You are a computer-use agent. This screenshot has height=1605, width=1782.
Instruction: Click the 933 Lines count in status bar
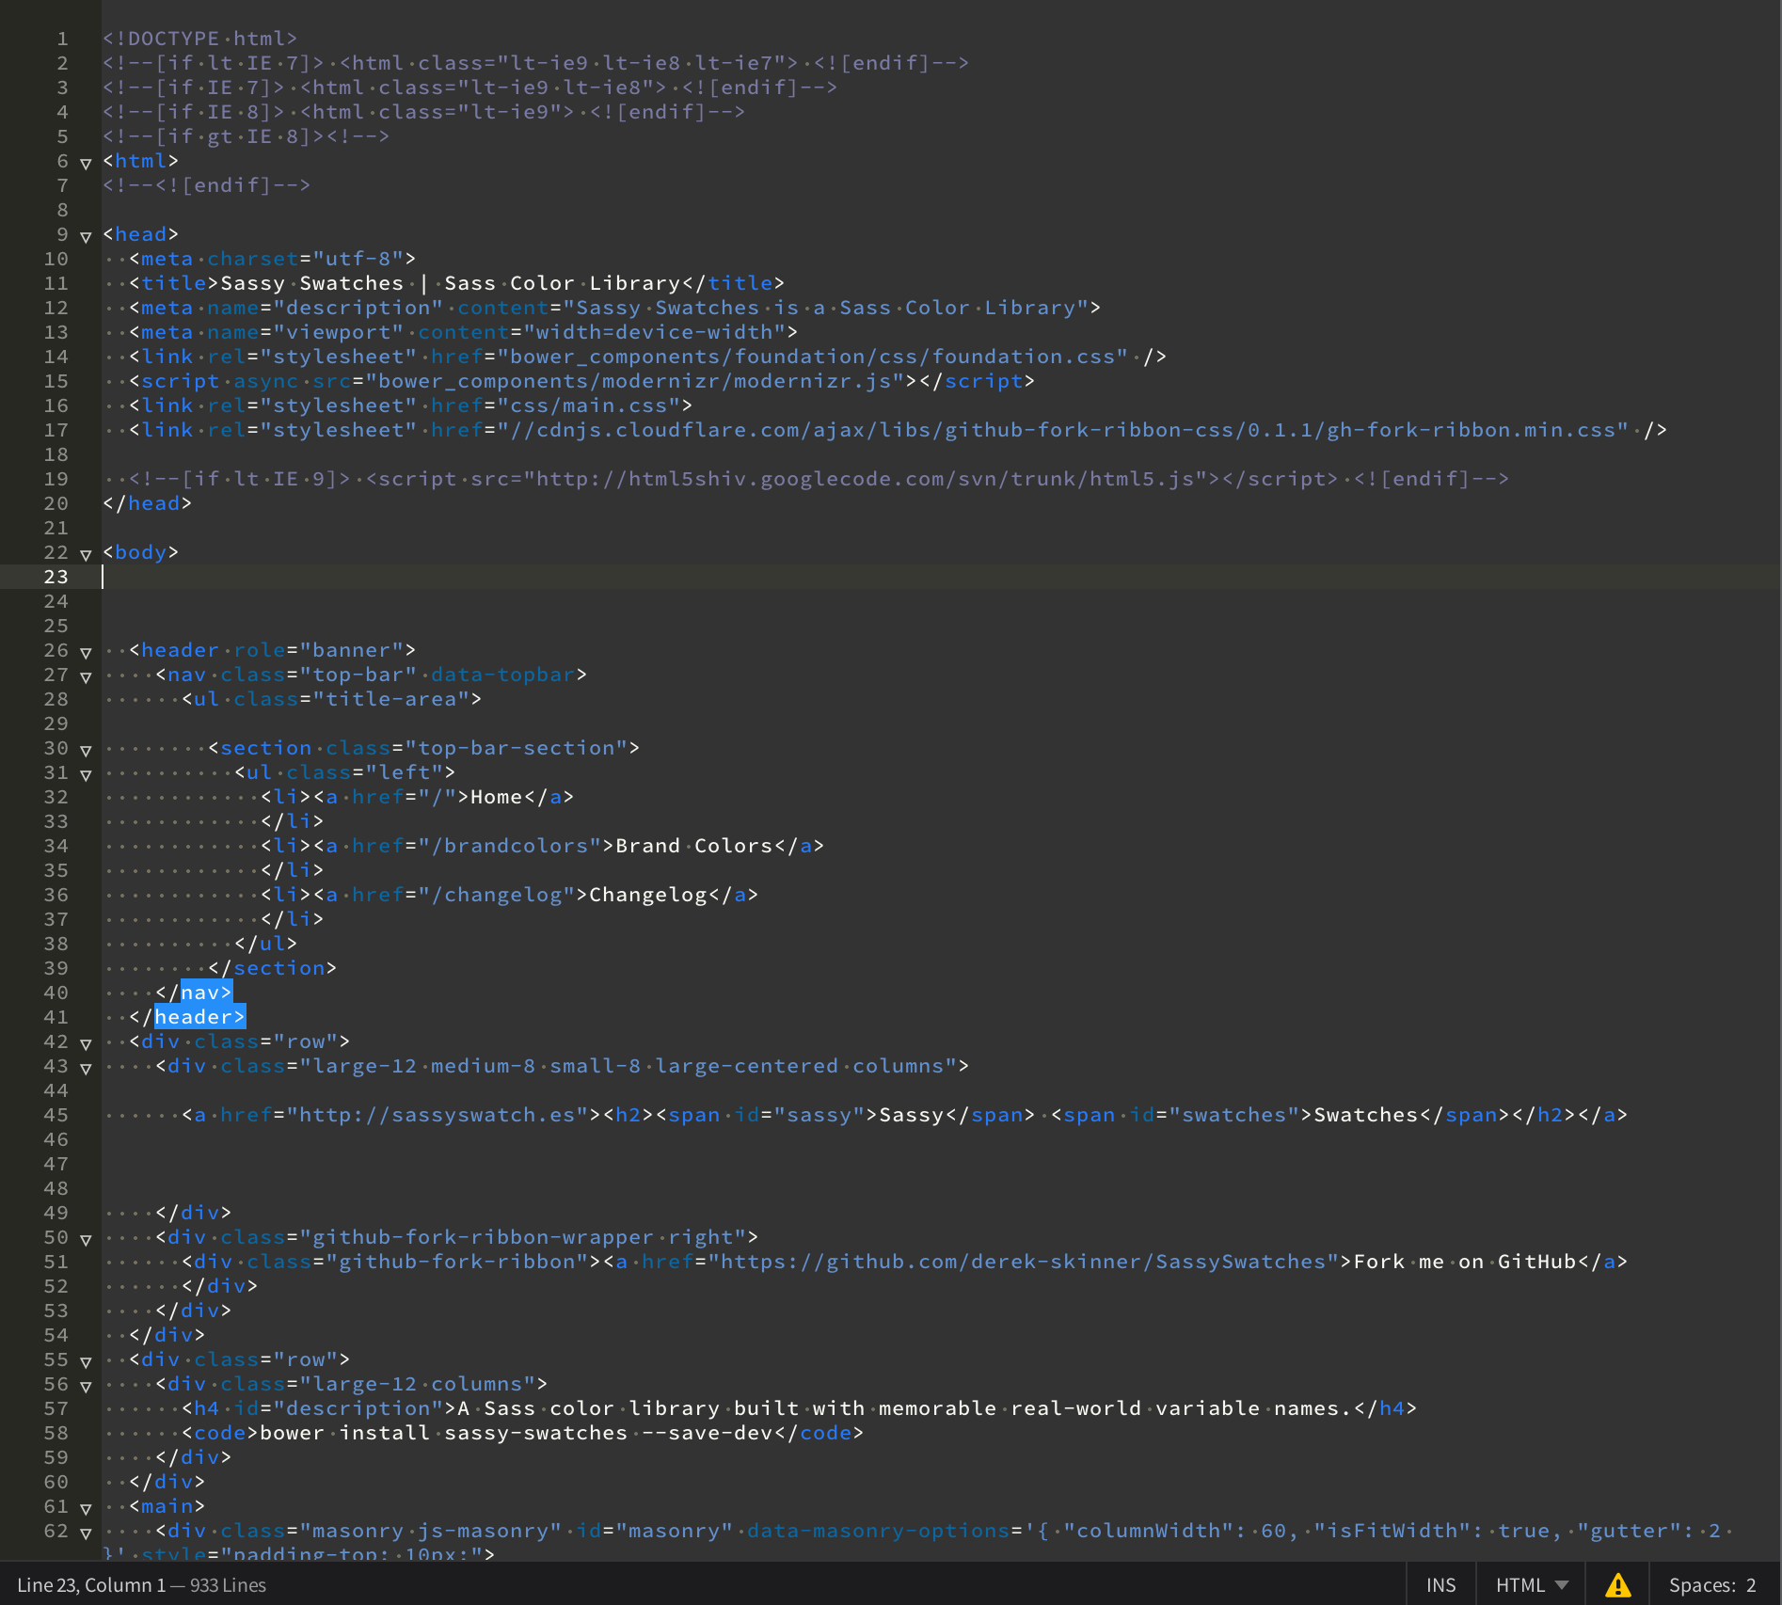click(228, 1585)
